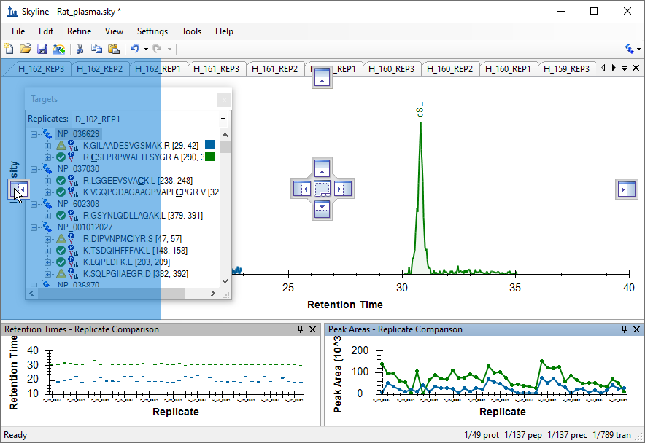Click the Cut scissors icon
Screen dimensions: 645x443
tap(80, 49)
